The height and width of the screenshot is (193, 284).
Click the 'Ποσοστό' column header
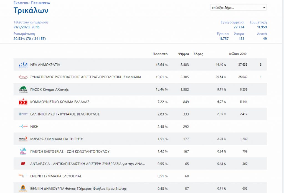pyautogui.click(x=160, y=54)
